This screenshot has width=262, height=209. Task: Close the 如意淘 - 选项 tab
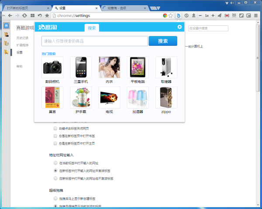(145, 8)
